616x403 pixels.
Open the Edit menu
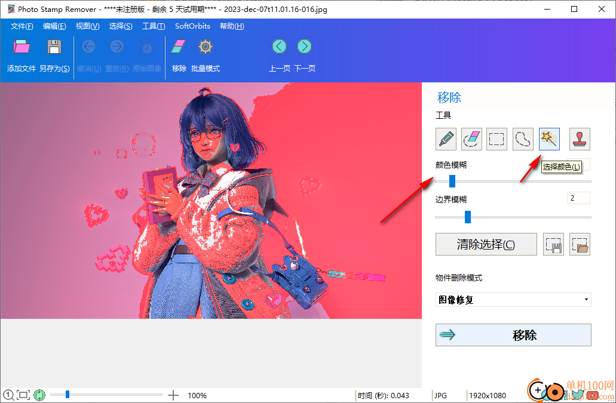pos(54,26)
